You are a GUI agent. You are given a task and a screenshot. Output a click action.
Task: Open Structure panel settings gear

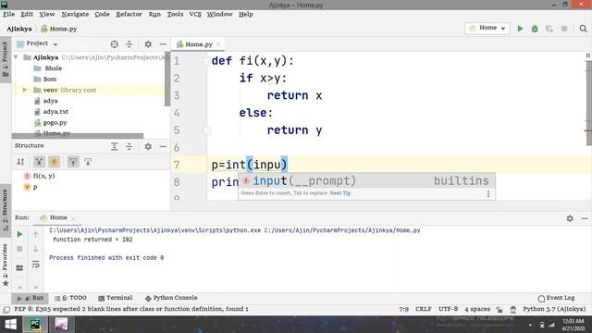[x=148, y=146]
